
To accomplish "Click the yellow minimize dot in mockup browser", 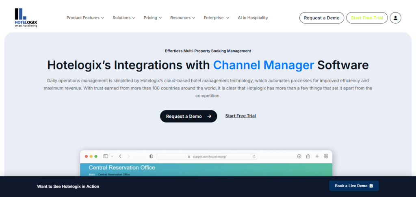I will 91,156.
